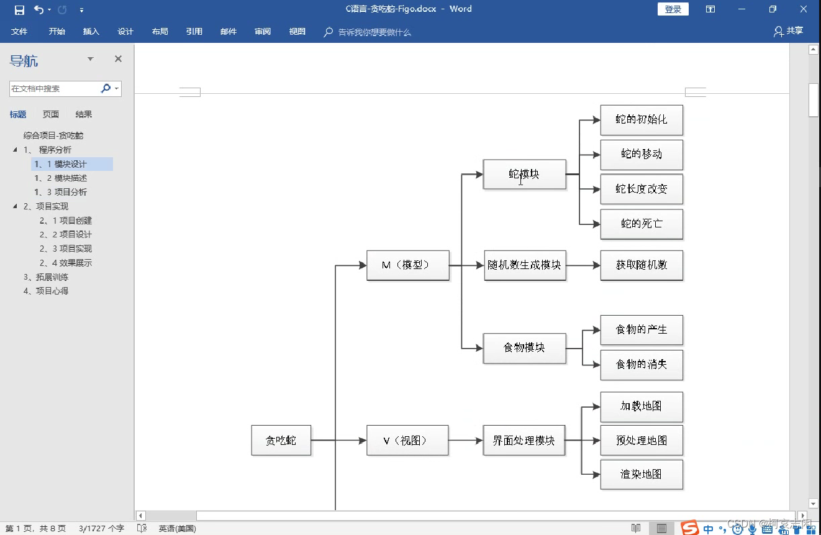Switch to the 引用 ribbon tab
Image resolution: width=821 pixels, height=535 pixels.
pyautogui.click(x=194, y=32)
